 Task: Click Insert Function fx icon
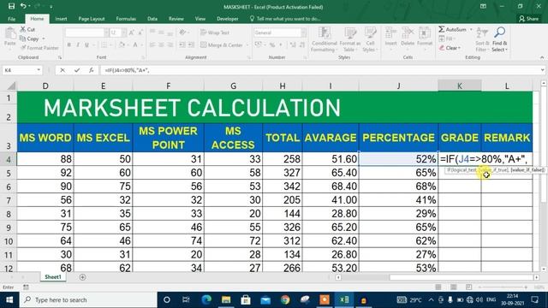(92, 70)
